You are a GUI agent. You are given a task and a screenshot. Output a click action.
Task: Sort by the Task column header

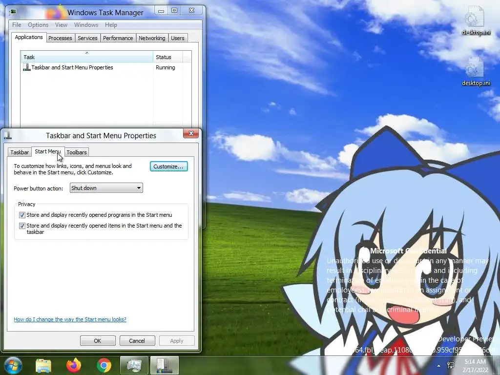[87, 57]
